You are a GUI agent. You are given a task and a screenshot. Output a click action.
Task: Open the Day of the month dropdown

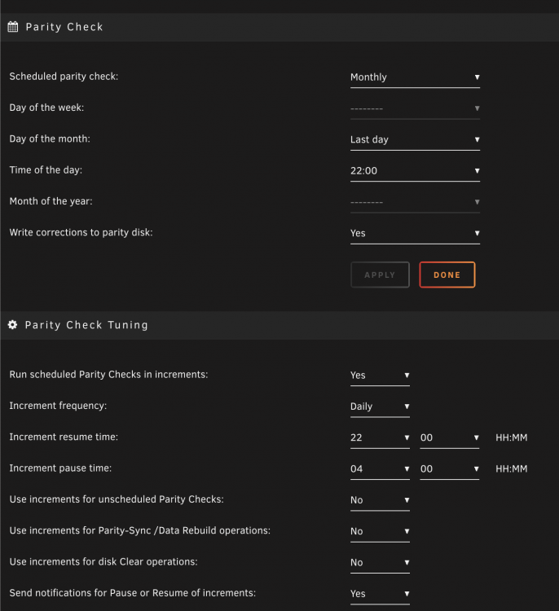pos(415,139)
